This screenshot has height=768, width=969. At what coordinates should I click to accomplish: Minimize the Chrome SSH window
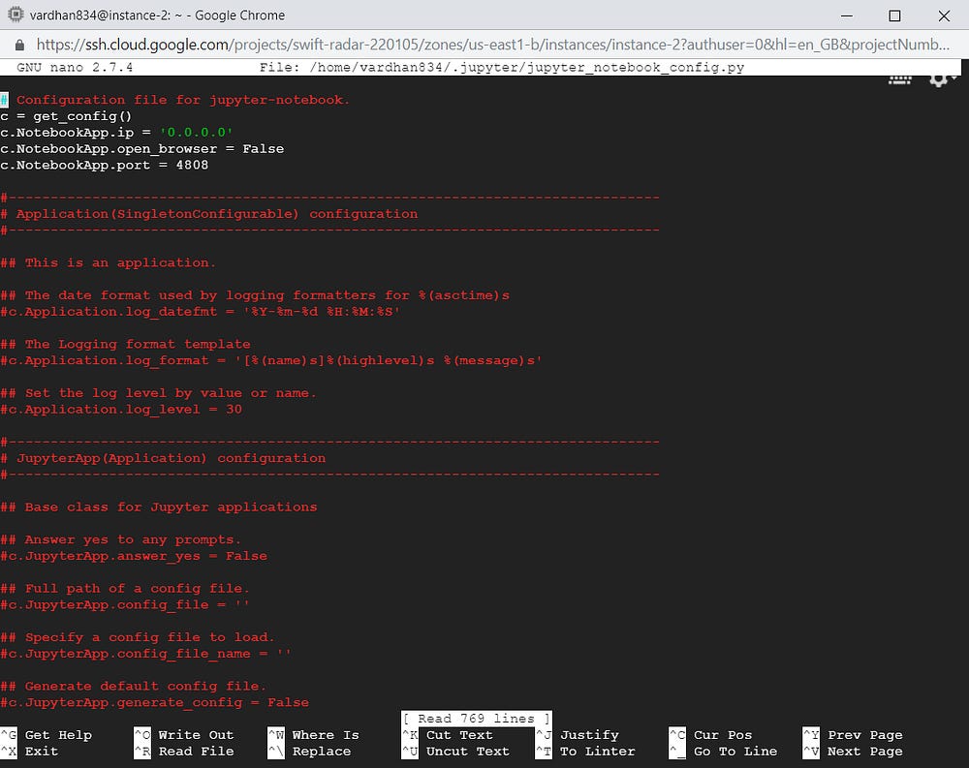(847, 16)
